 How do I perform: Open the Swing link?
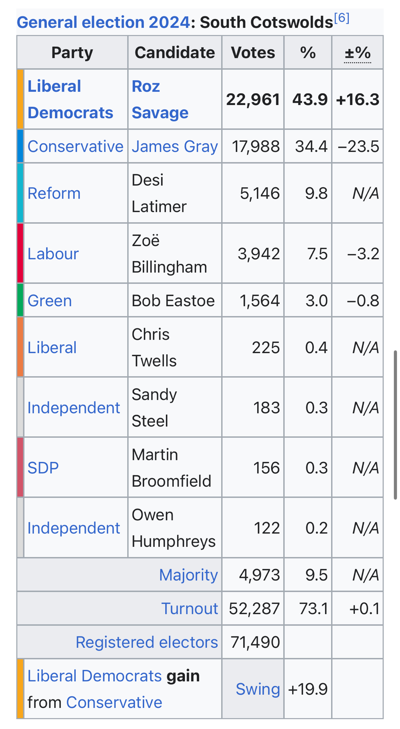click(258, 689)
